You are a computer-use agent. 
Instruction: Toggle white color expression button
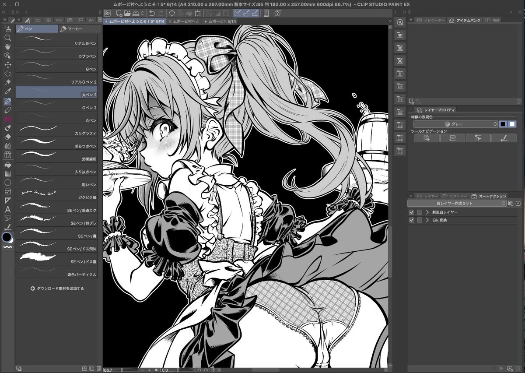[x=512, y=124]
